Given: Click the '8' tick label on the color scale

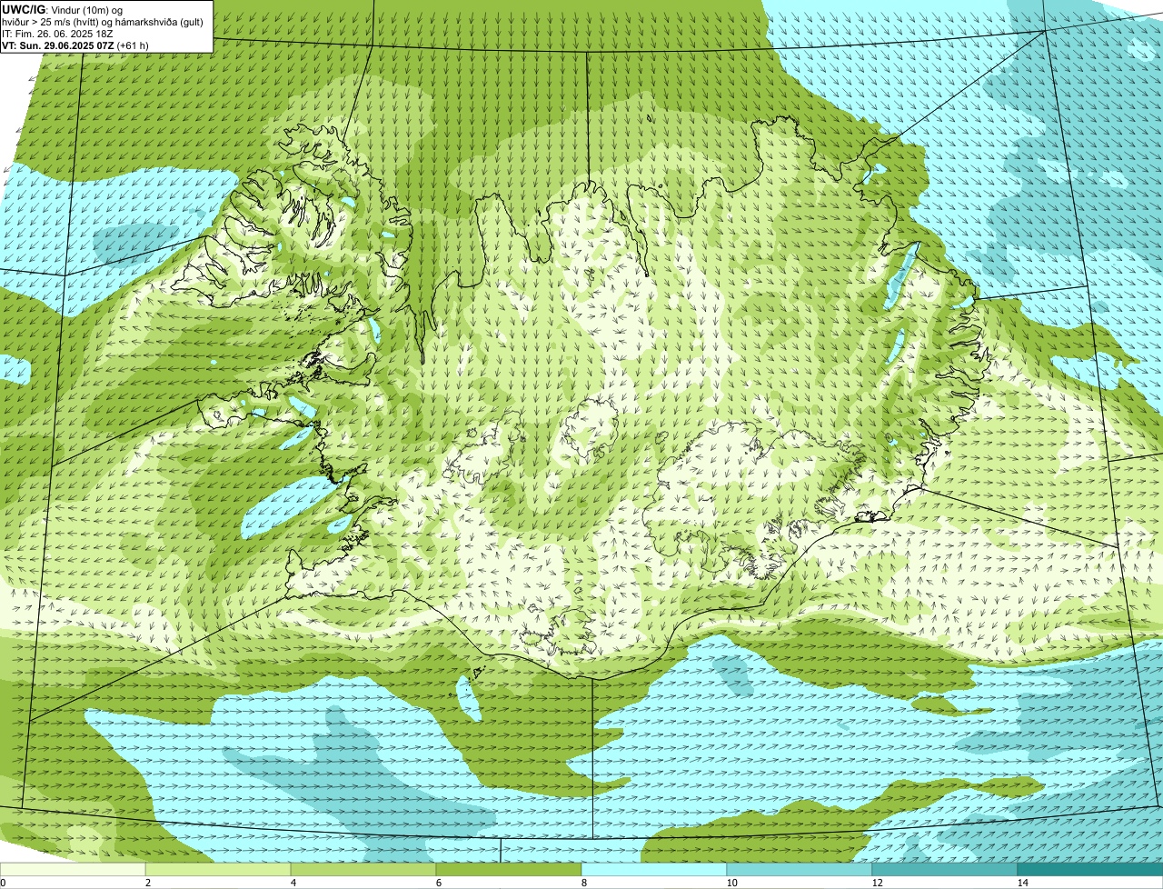Looking at the screenshot, I should tap(583, 883).
